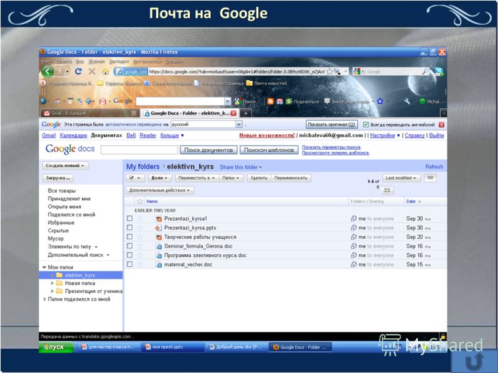Click Выйти to sign out
Image resolution: width=498 pixels, height=373 pixels.
pyautogui.click(x=436, y=136)
